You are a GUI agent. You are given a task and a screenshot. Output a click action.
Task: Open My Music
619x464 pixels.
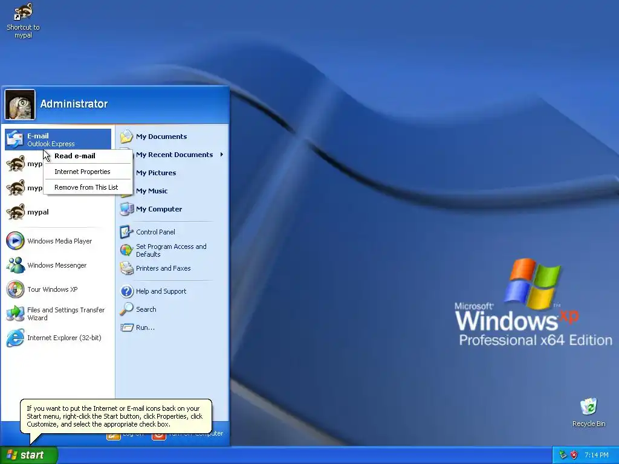pos(152,191)
